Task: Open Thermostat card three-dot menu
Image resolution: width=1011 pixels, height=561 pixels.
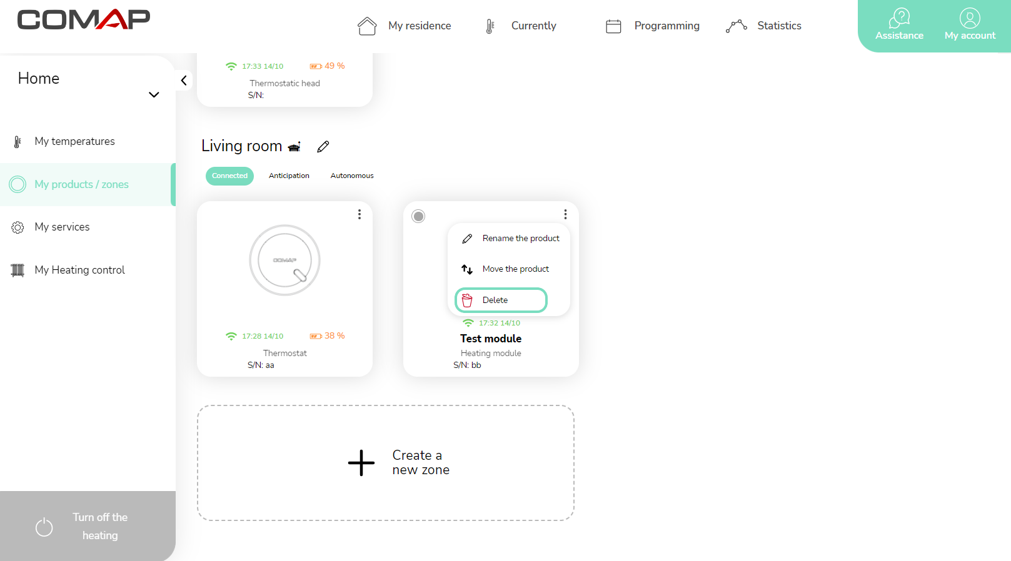Action: (x=360, y=214)
